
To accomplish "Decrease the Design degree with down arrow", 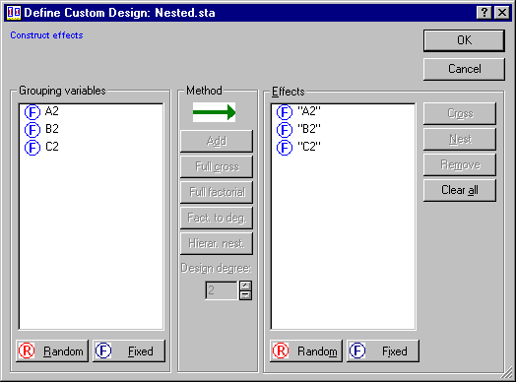I will pyautogui.click(x=245, y=295).
